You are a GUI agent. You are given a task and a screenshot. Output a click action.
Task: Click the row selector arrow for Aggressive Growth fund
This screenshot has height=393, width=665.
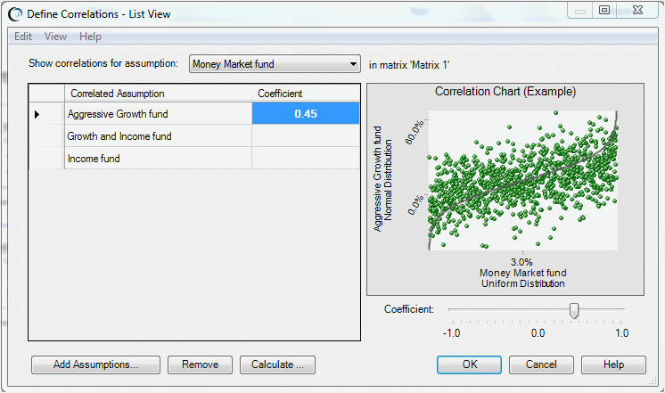click(37, 114)
